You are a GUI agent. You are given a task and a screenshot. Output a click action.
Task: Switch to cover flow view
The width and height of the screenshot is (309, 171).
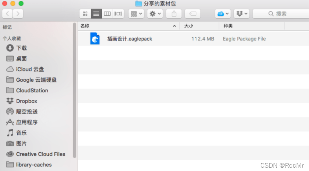118,14
